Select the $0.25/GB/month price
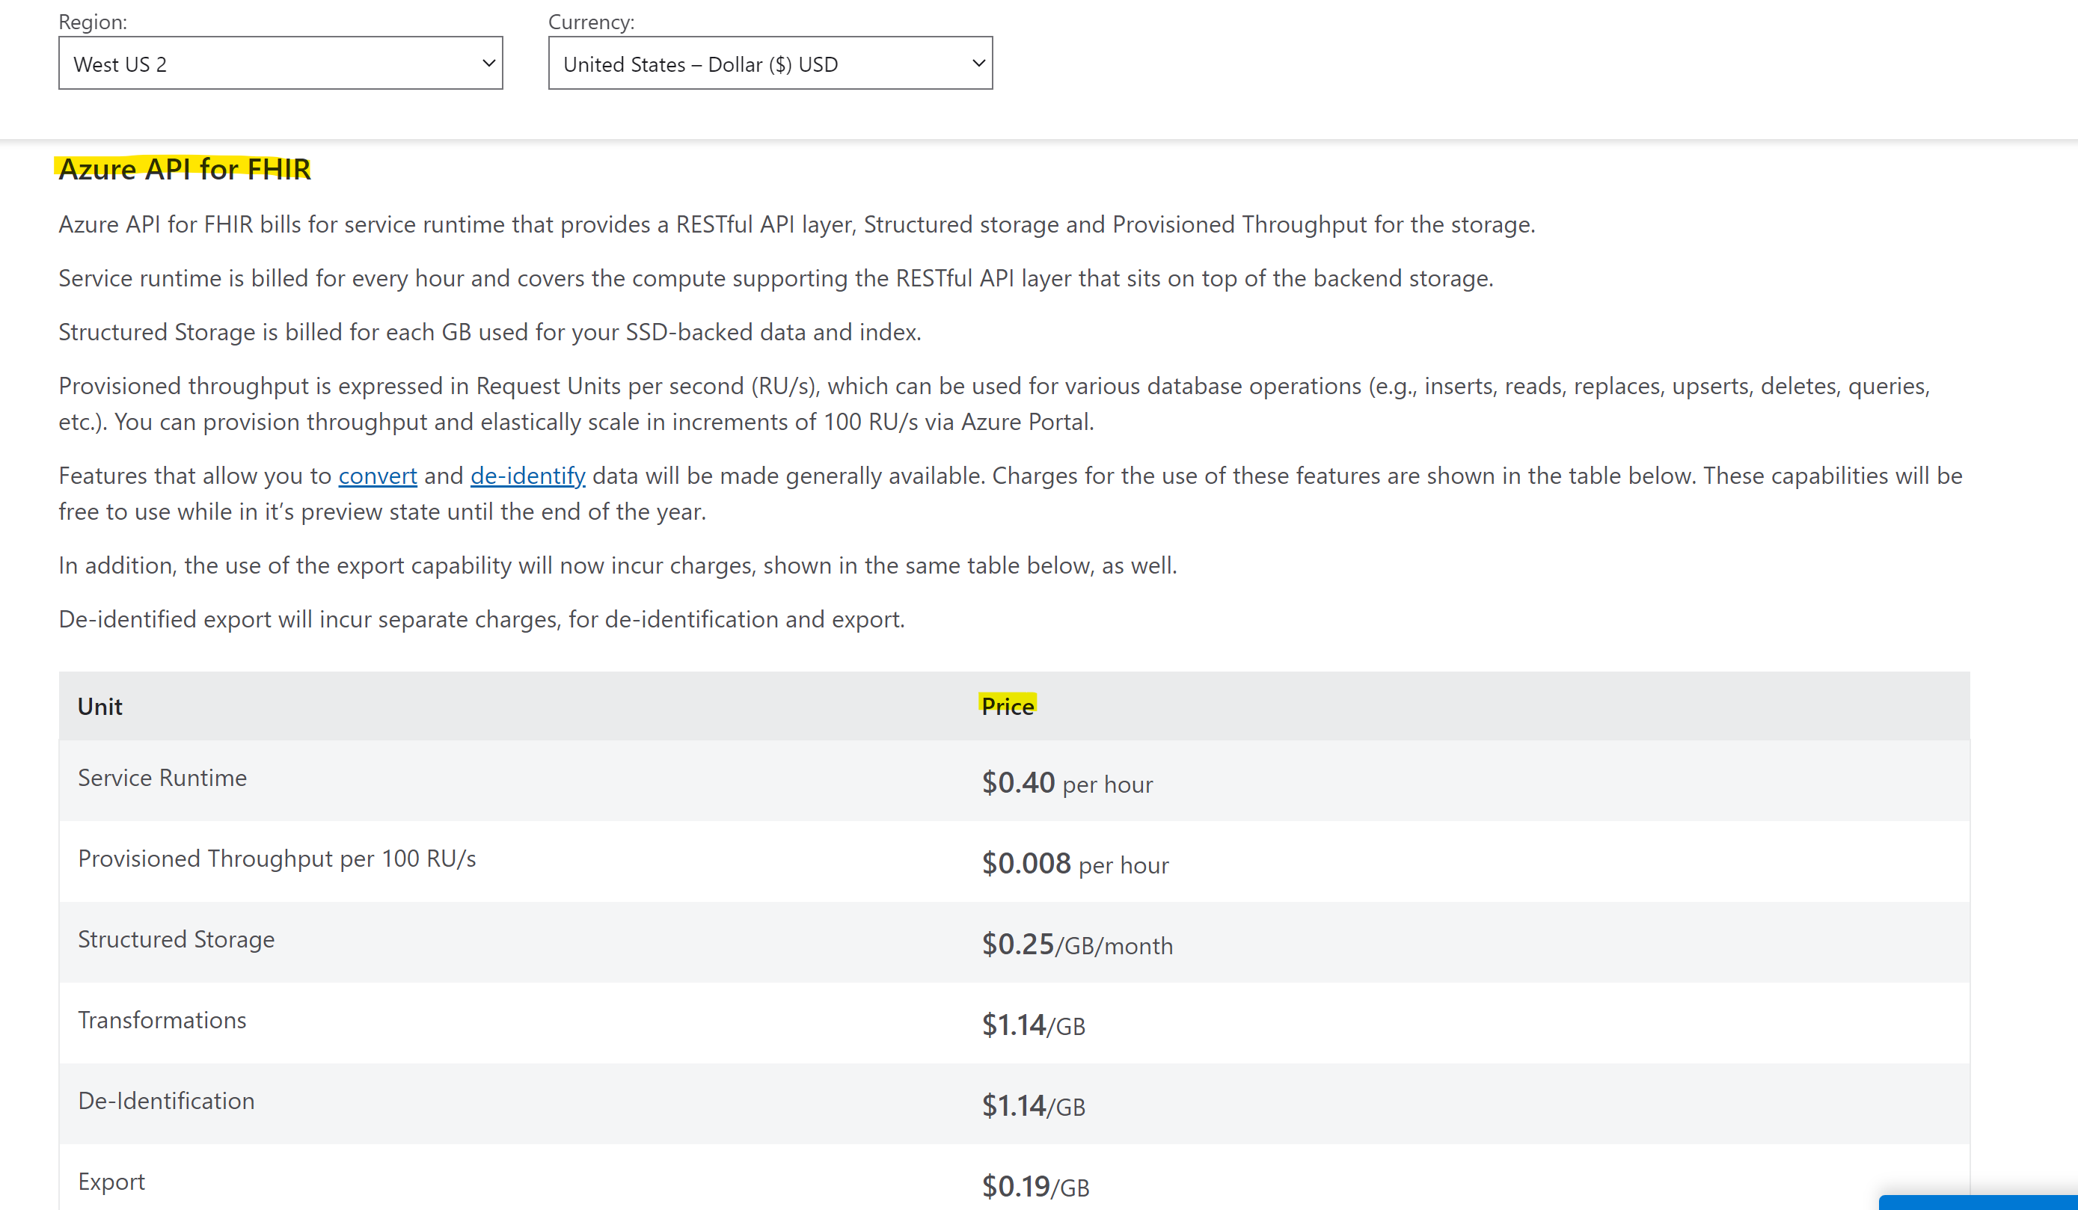Screen dimensions: 2078x1210 coord(1076,944)
